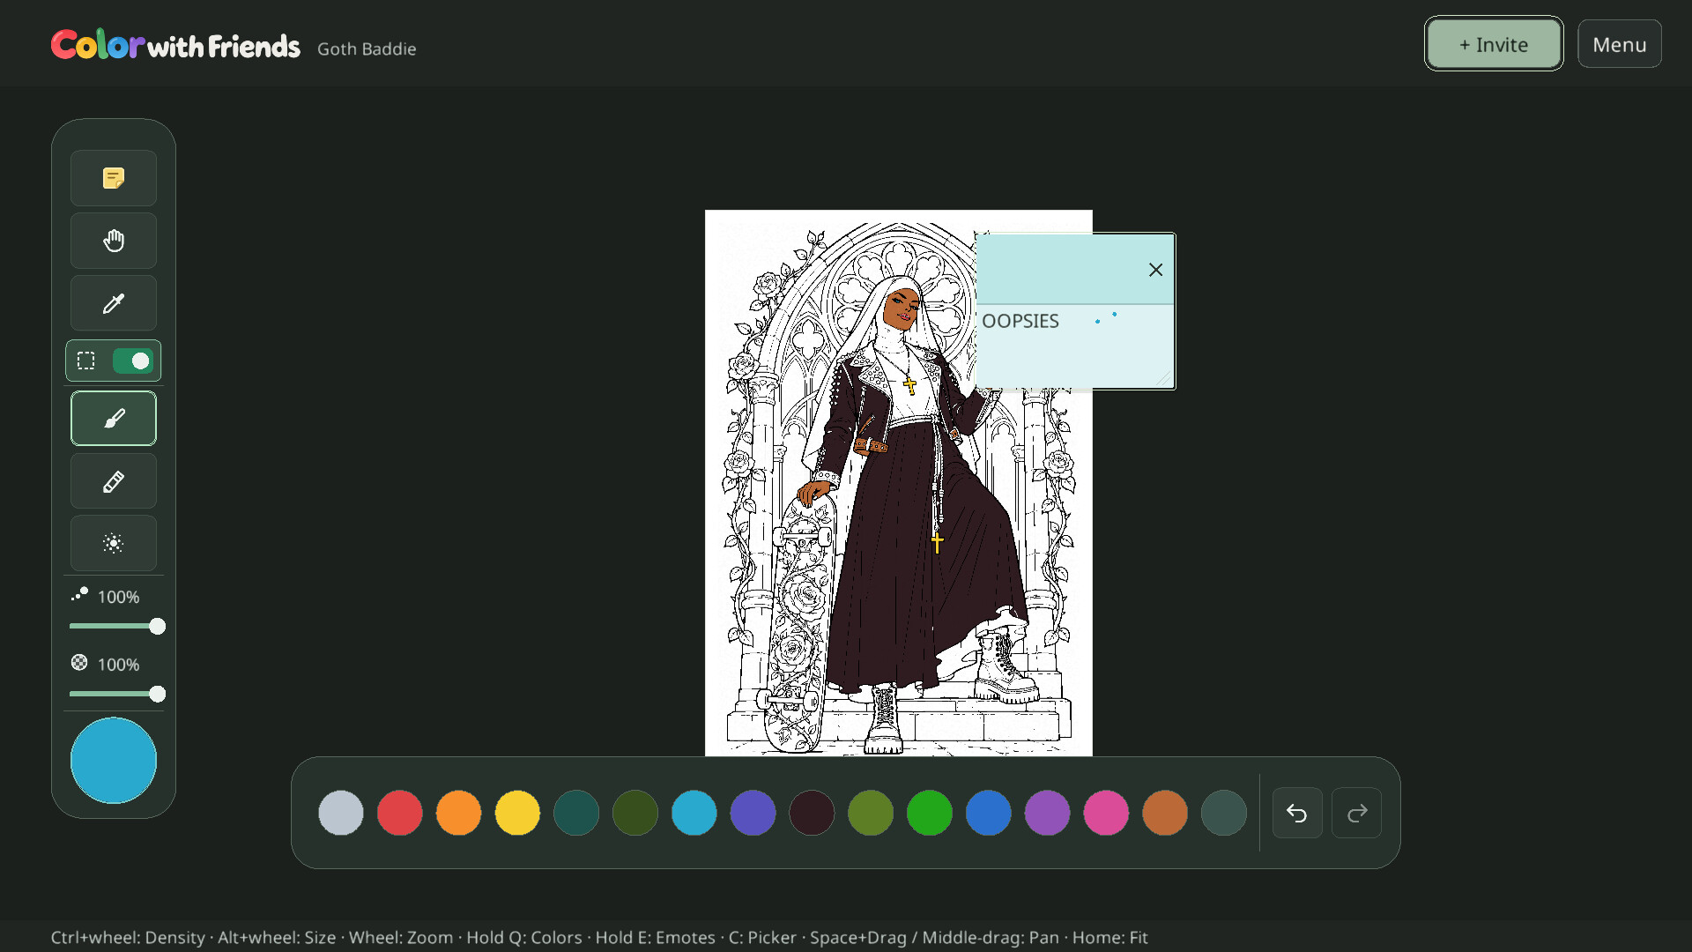Close the OOPSIES sticky note
This screenshot has width=1692, height=952.
tap(1155, 270)
